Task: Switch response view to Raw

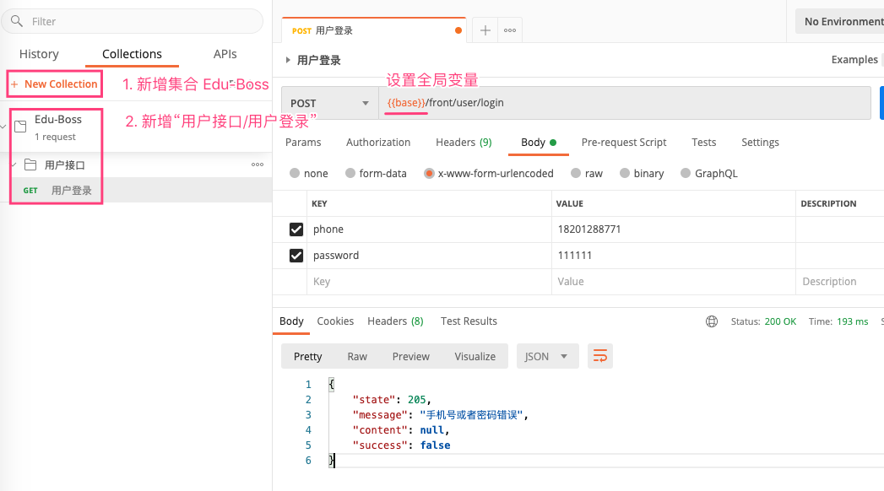Action: click(357, 356)
